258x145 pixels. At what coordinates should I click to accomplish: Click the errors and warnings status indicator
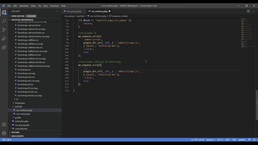coord(7,140)
